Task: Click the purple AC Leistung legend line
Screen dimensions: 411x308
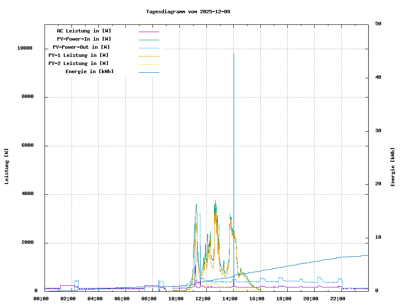Action: (x=149, y=32)
